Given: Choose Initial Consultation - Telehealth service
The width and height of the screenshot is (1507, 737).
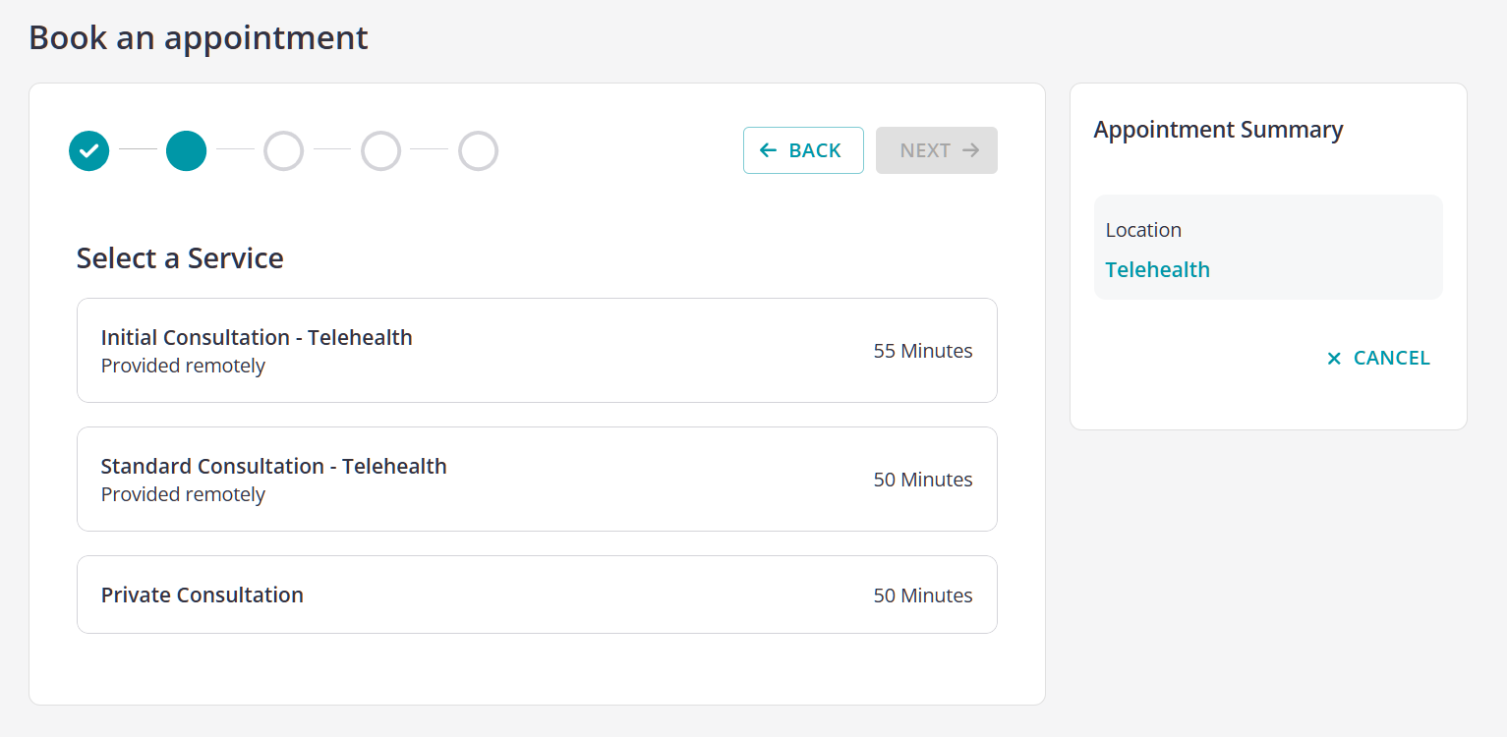Looking at the screenshot, I should pos(257,338).
